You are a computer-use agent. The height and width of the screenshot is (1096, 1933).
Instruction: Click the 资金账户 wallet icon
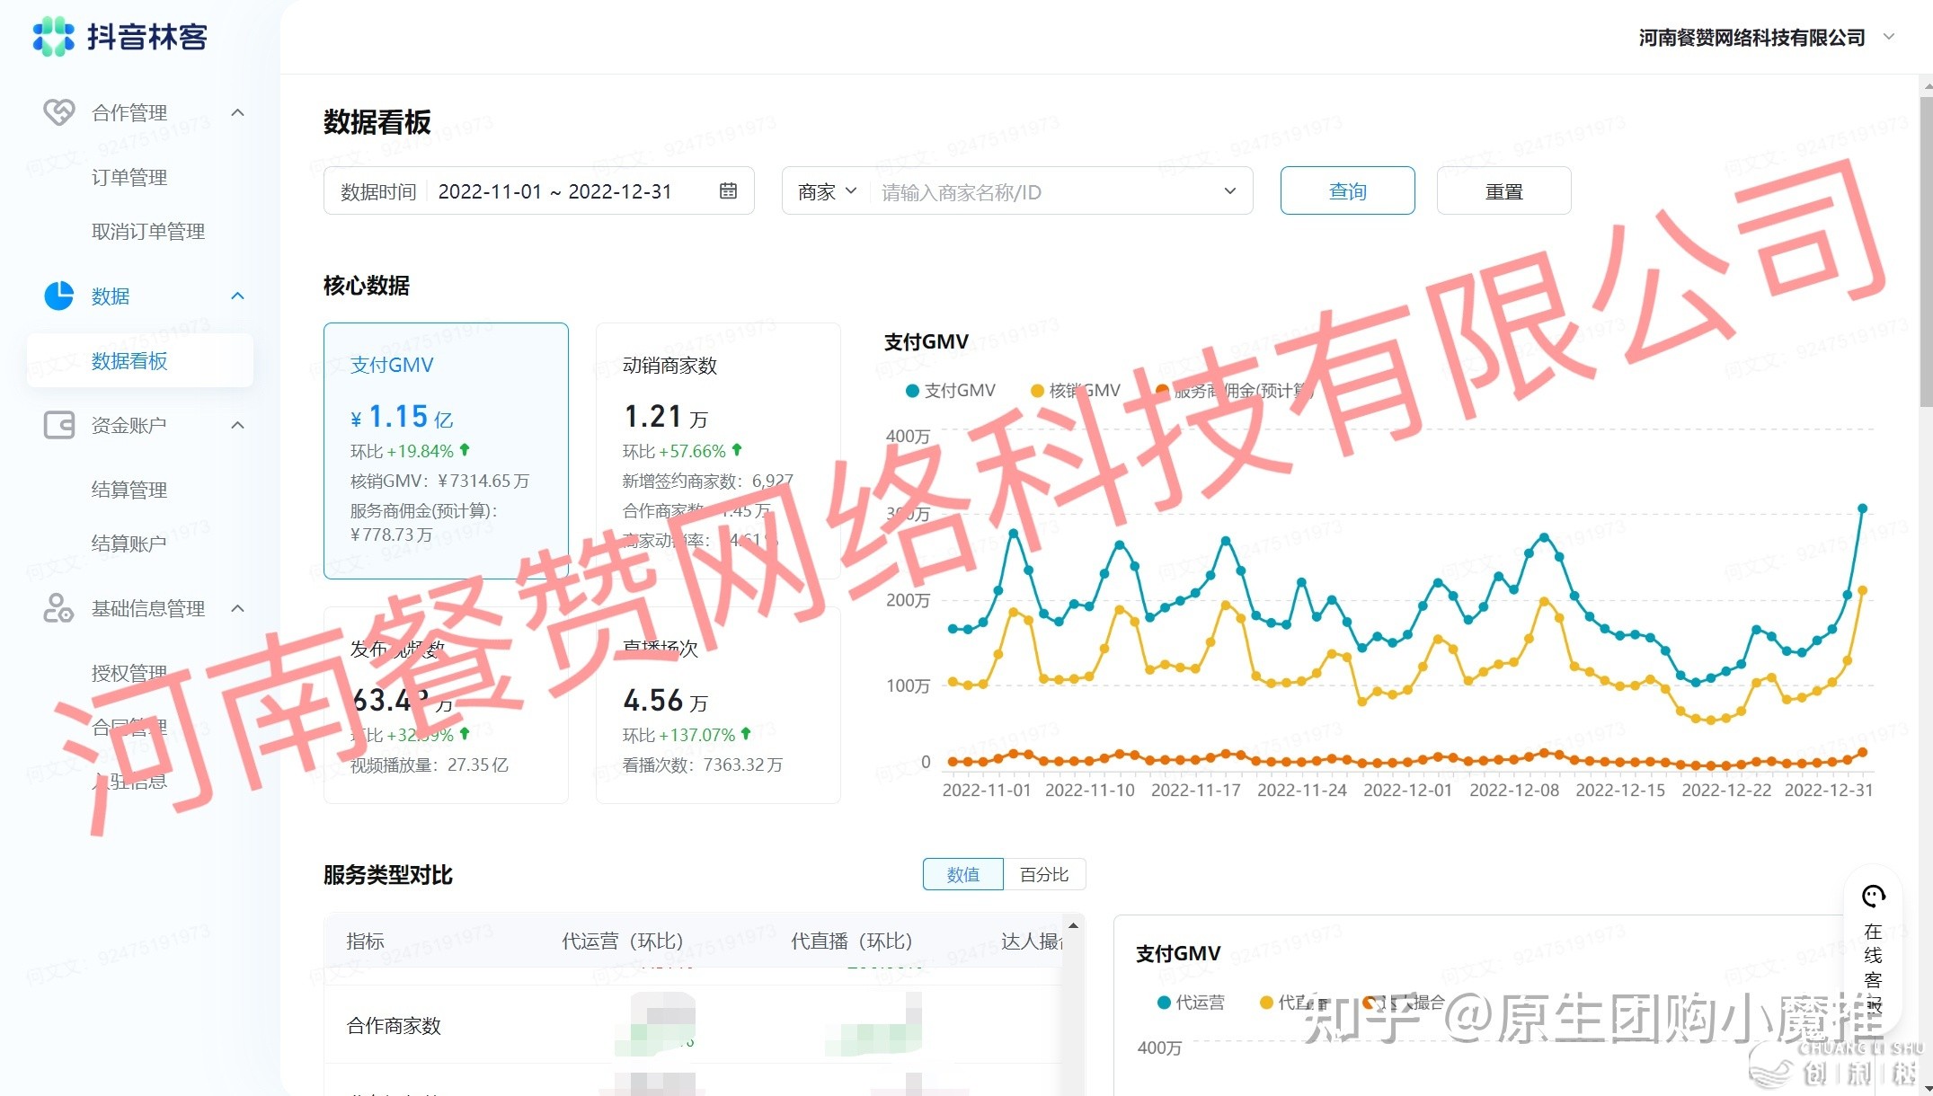(x=59, y=425)
